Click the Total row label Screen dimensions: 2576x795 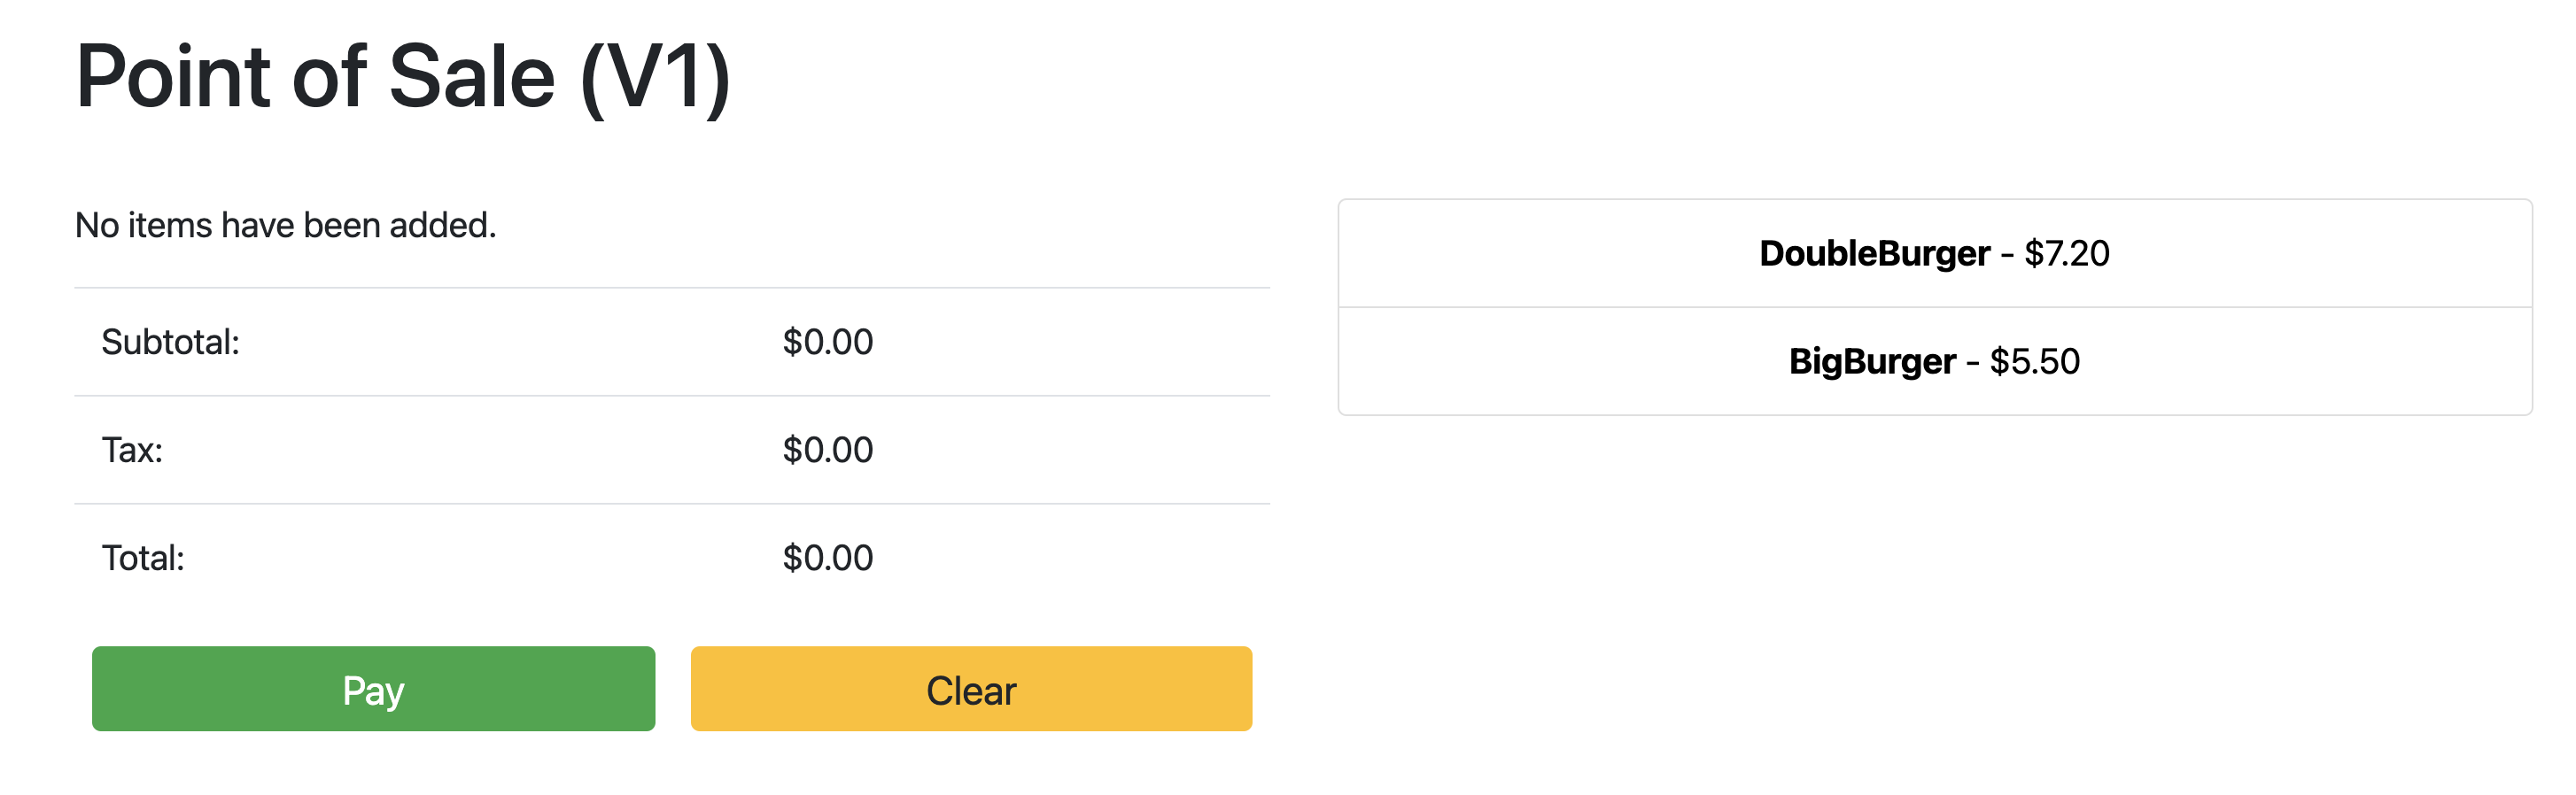pos(145,557)
